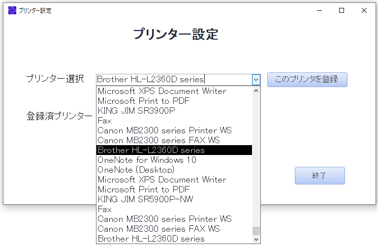The image size is (378, 246).
Task: Choose KING JIM SR5900P-NW from the list
Action: pyautogui.click(x=174, y=199)
